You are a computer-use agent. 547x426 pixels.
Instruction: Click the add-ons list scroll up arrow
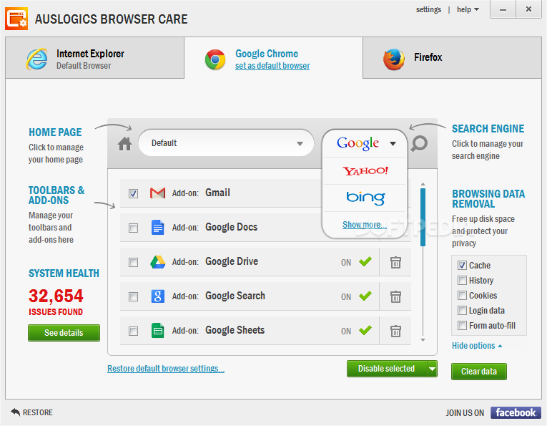pyautogui.click(x=423, y=184)
